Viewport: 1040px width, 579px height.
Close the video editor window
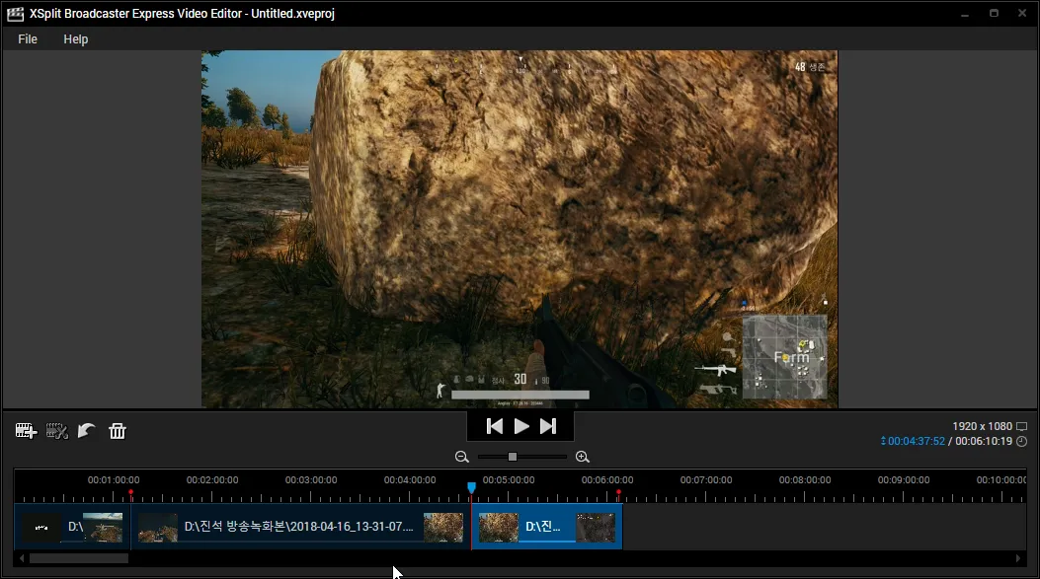tap(1022, 13)
